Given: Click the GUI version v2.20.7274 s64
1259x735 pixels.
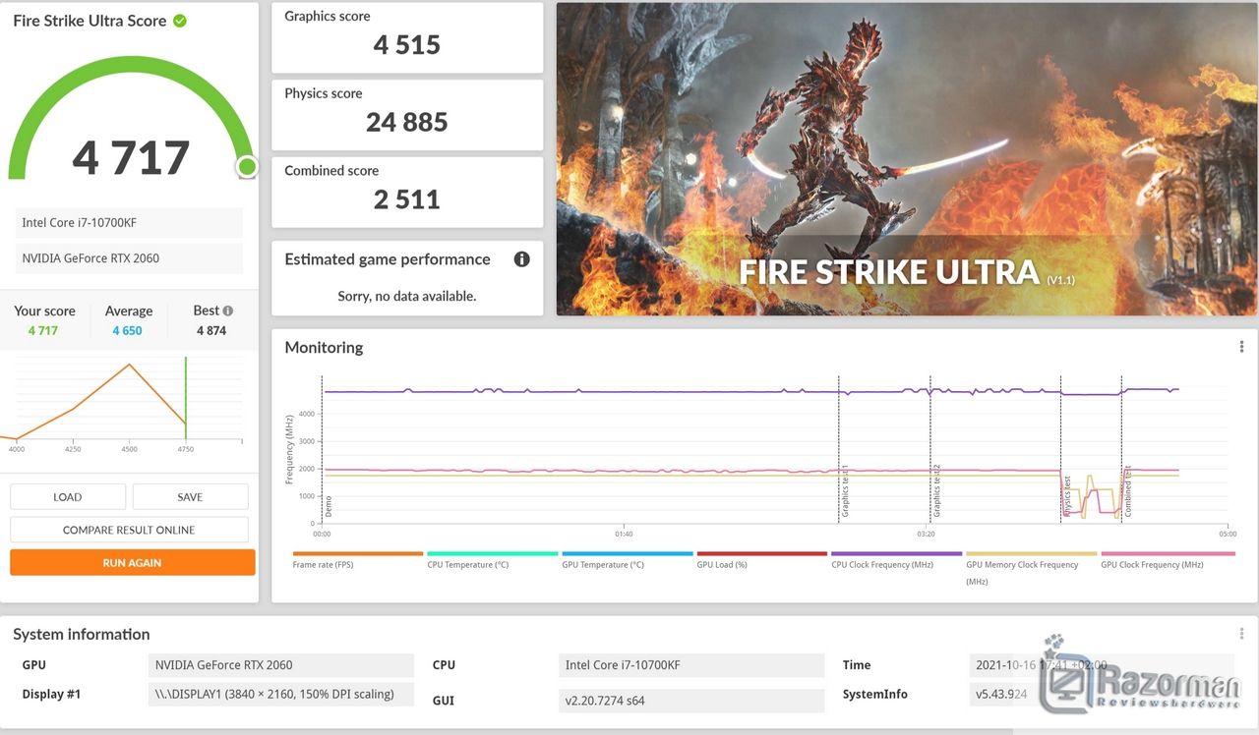Looking at the screenshot, I should point(691,701).
